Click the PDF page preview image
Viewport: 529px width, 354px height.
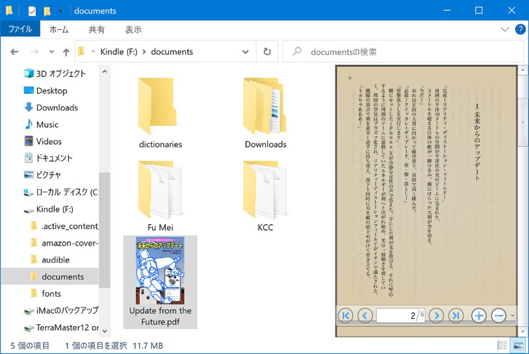pos(427,187)
